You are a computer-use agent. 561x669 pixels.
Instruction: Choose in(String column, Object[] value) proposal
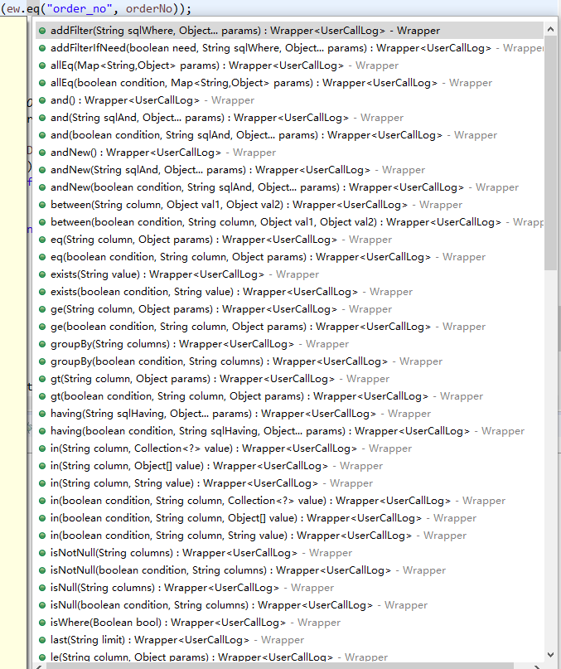point(289,466)
